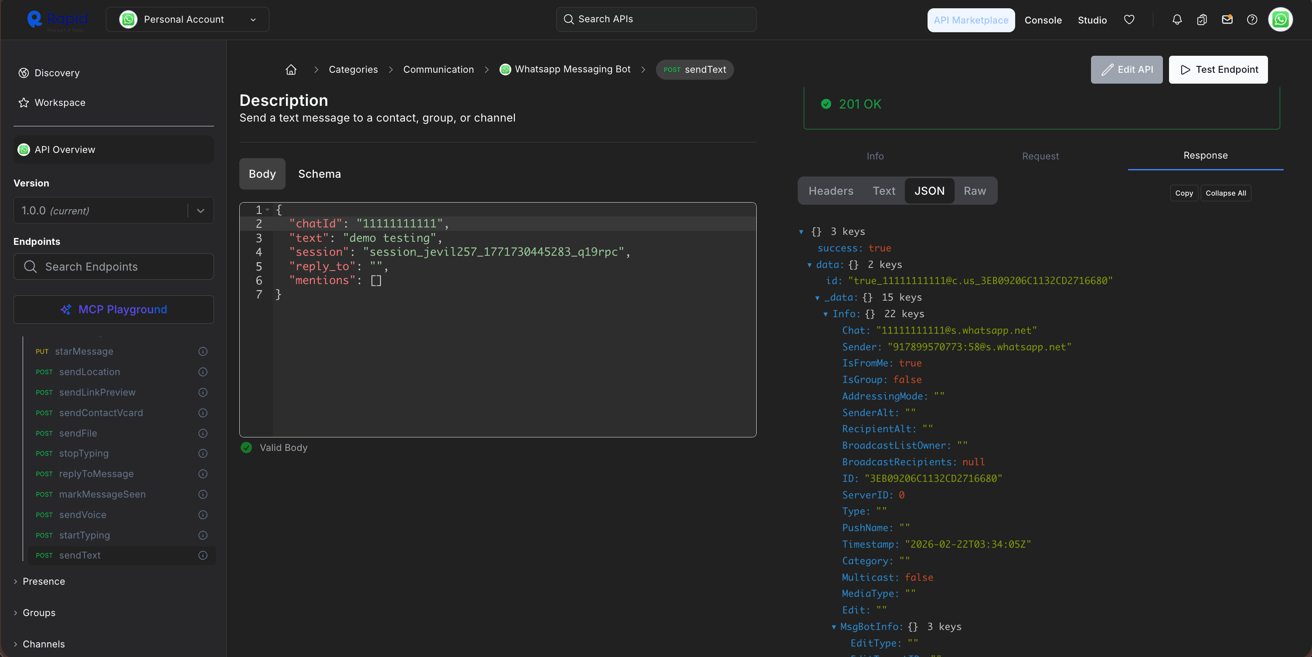
Task: Copy the JSON response
Action: [1184, 193]
